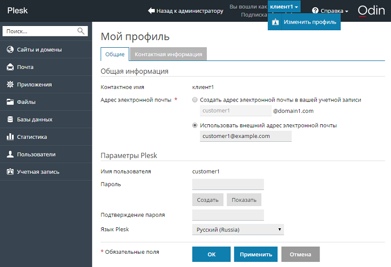The height and width of the screenshot is (267, 391).
Task: Click the folder icon for Файлы
Action: pyautogui.click(x=10, y=102)
